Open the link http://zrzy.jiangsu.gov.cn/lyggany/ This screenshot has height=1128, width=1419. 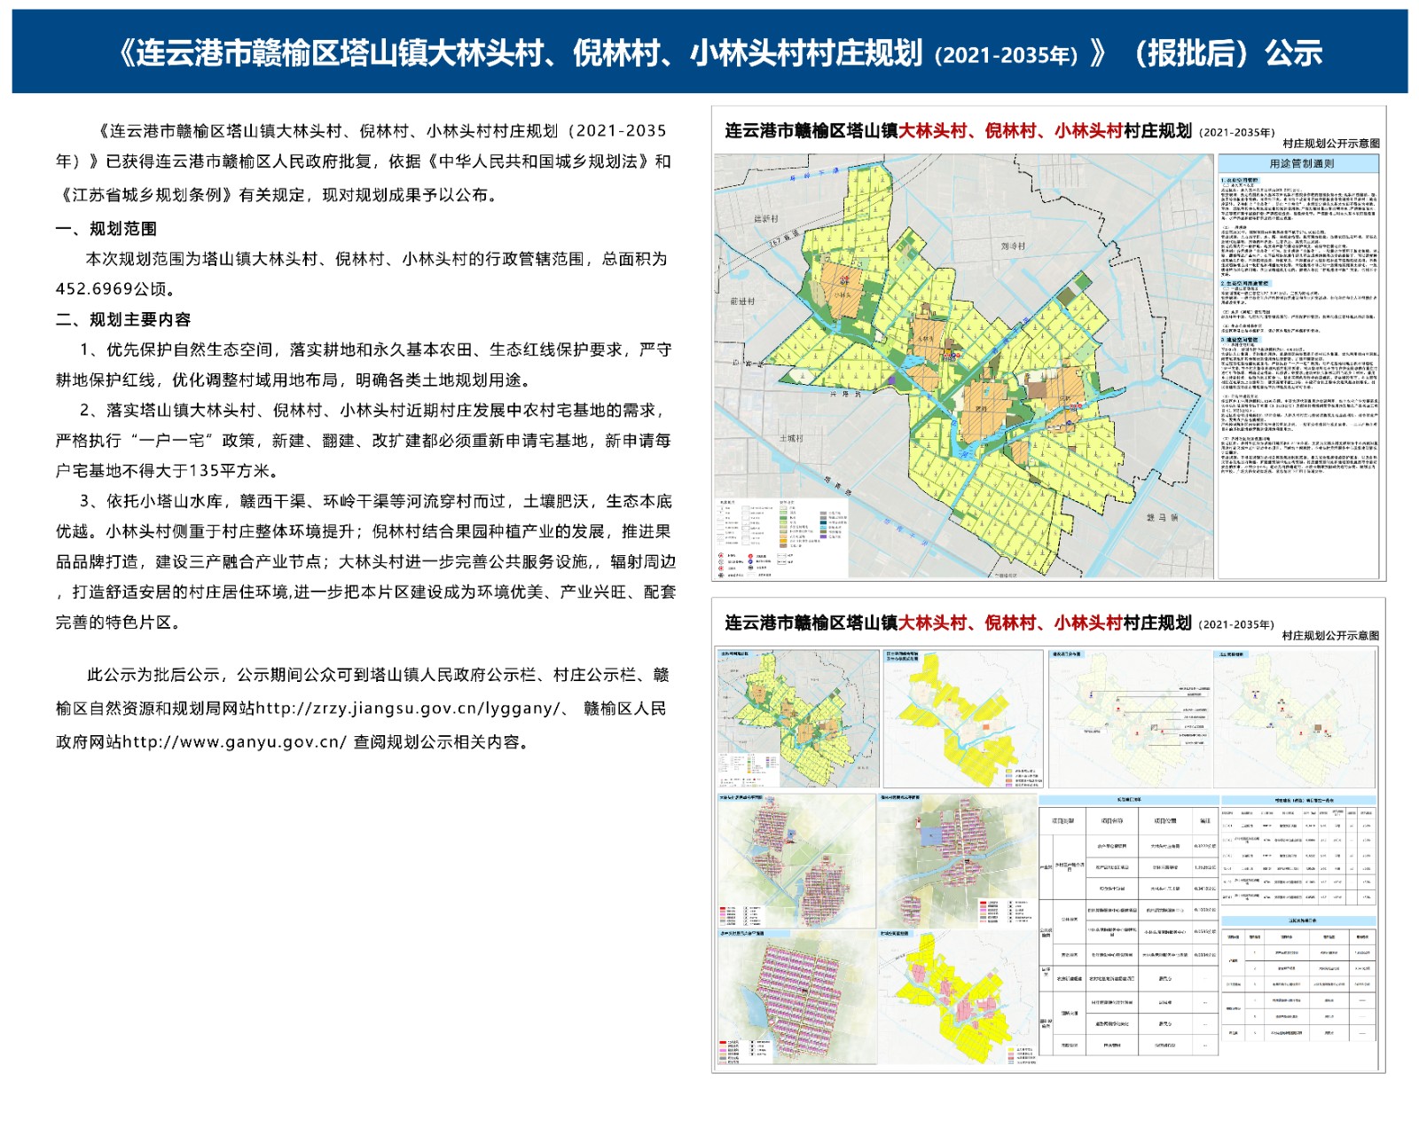pyautogui.click(x=408, y=709)
